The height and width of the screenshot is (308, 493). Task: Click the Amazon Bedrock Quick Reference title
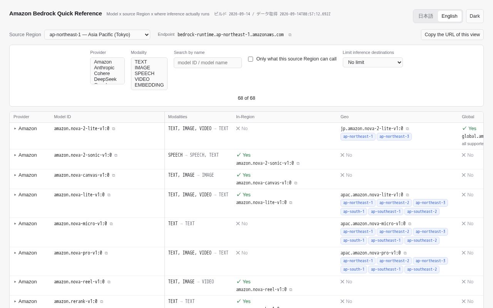[x=55, y=13]
